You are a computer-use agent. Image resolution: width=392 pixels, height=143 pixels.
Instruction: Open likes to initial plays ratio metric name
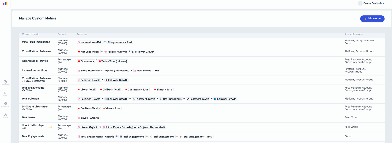pyautogui.click(x=33, y=127)
